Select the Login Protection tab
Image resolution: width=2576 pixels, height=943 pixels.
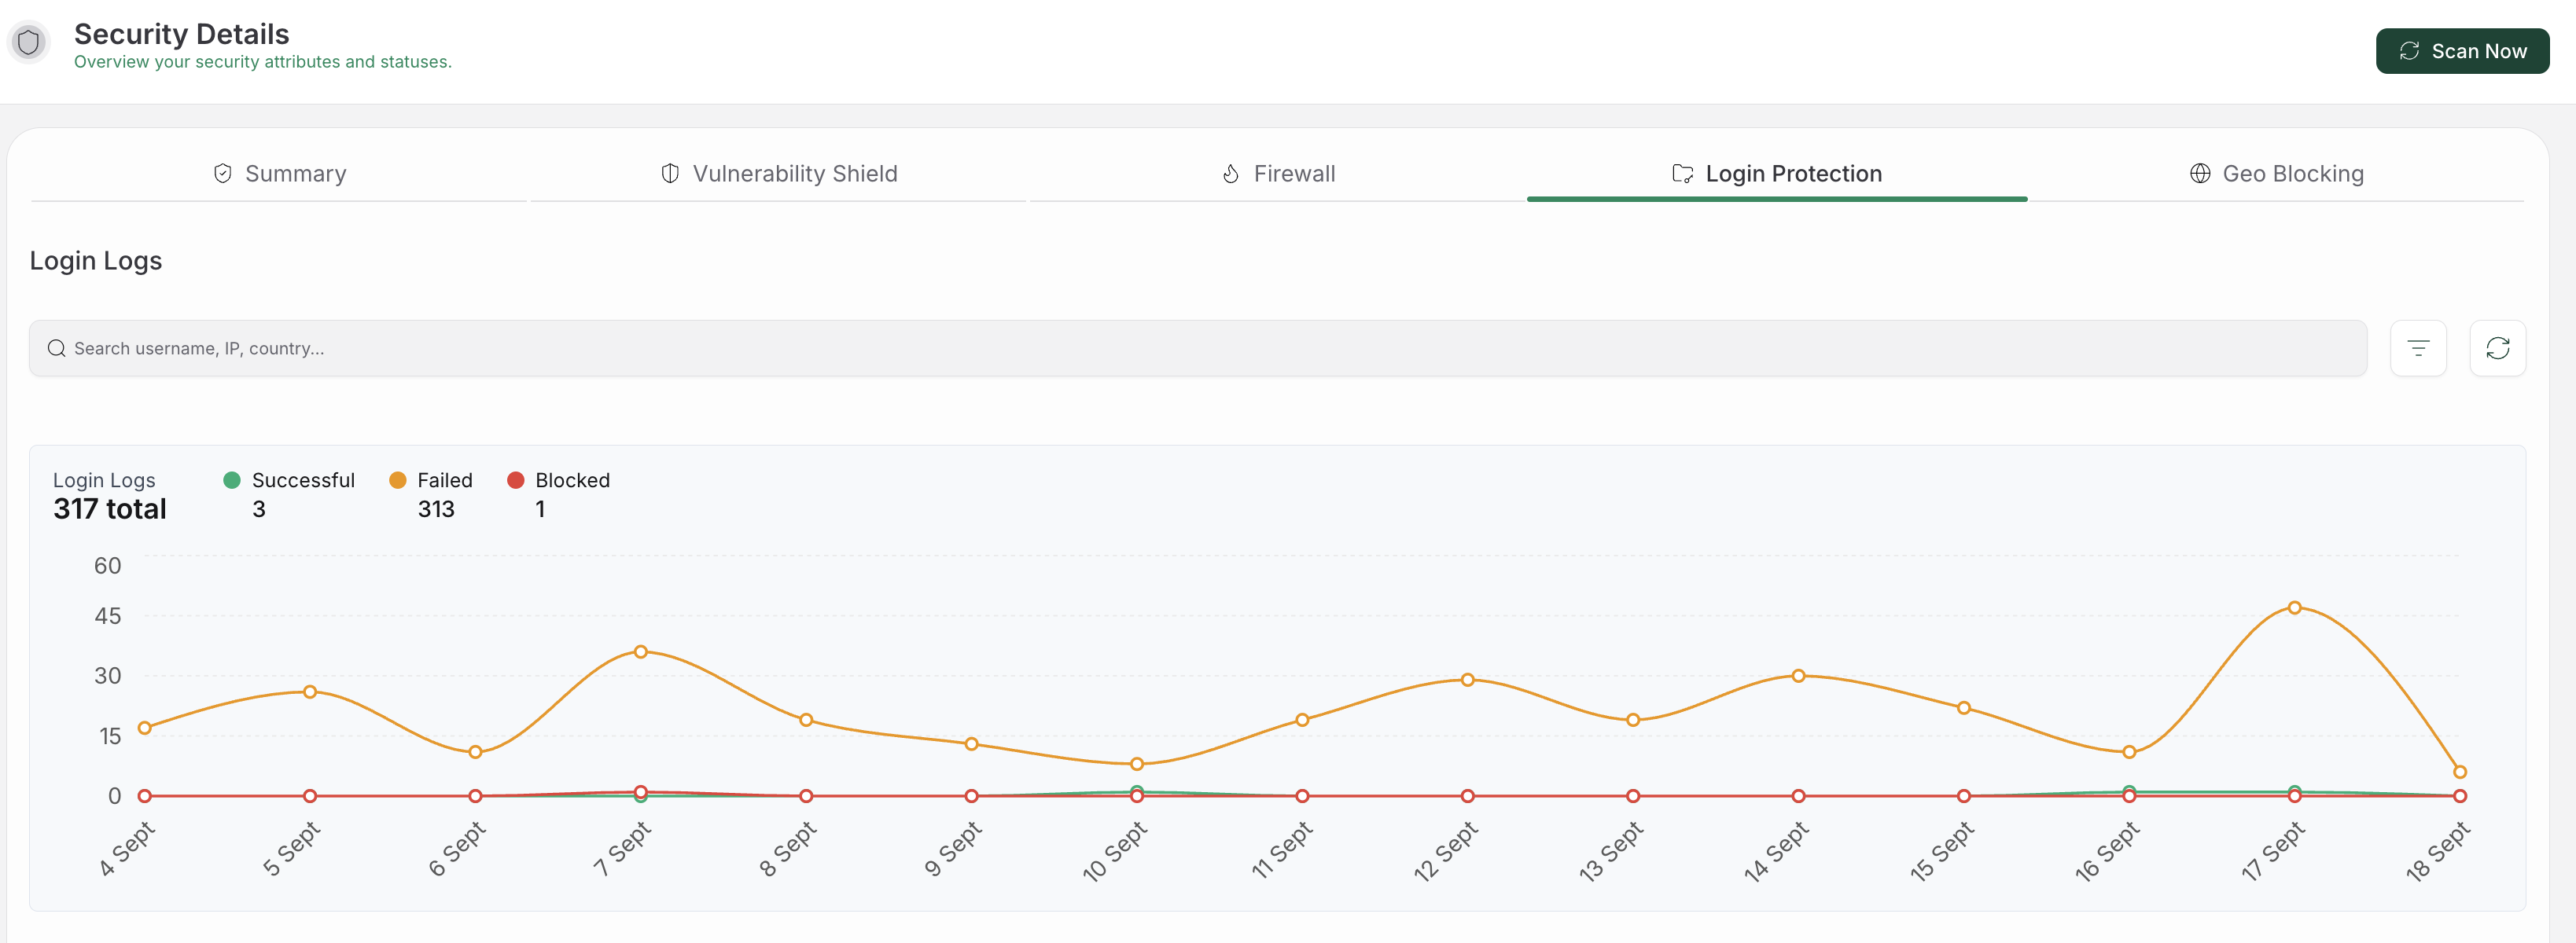click(x=1777, y=174)
